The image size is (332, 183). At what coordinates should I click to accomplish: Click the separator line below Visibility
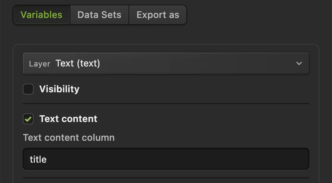(166, 104)
